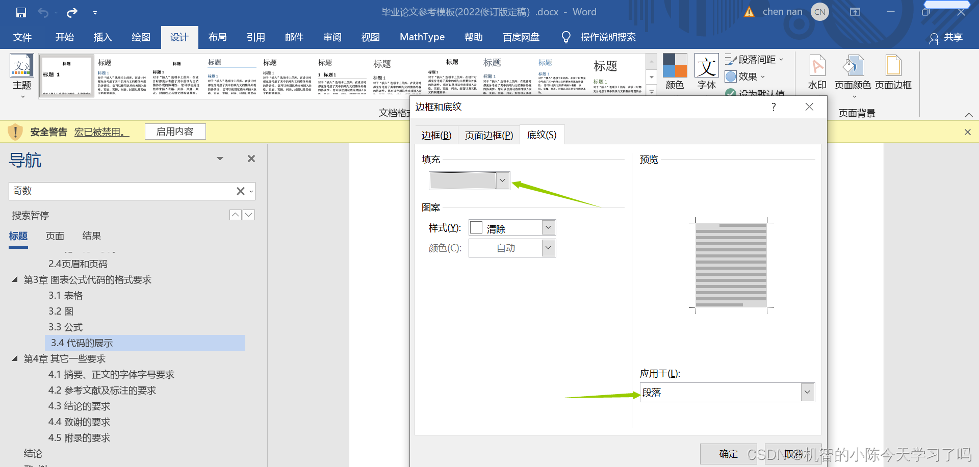
Task: Select the first document style set thumbnail
Action: pyautogui.click(x=67, y=76)
